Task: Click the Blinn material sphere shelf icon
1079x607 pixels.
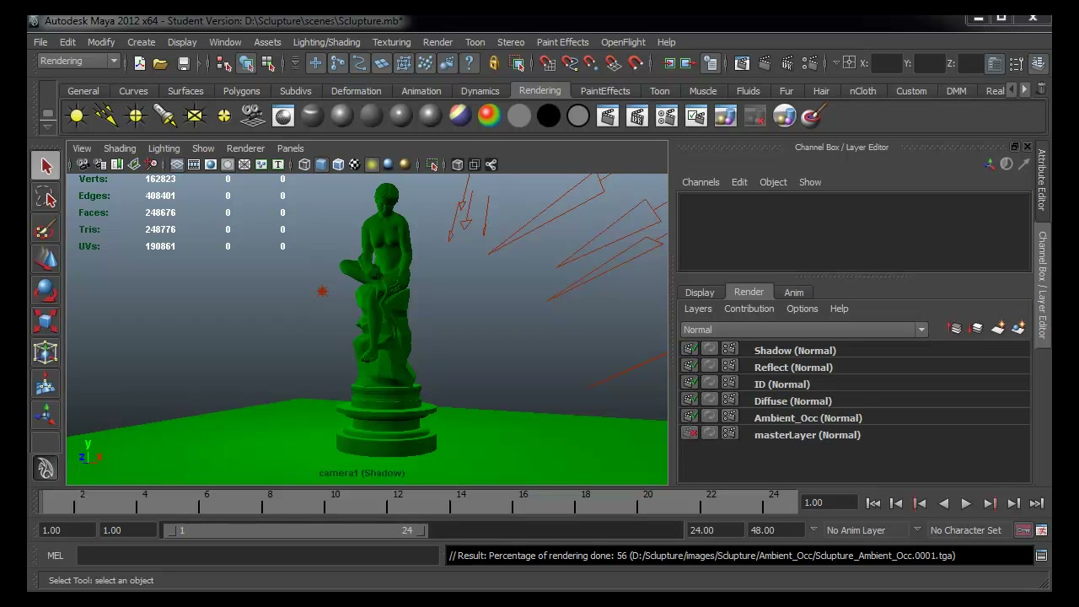Action: [342, 116]
